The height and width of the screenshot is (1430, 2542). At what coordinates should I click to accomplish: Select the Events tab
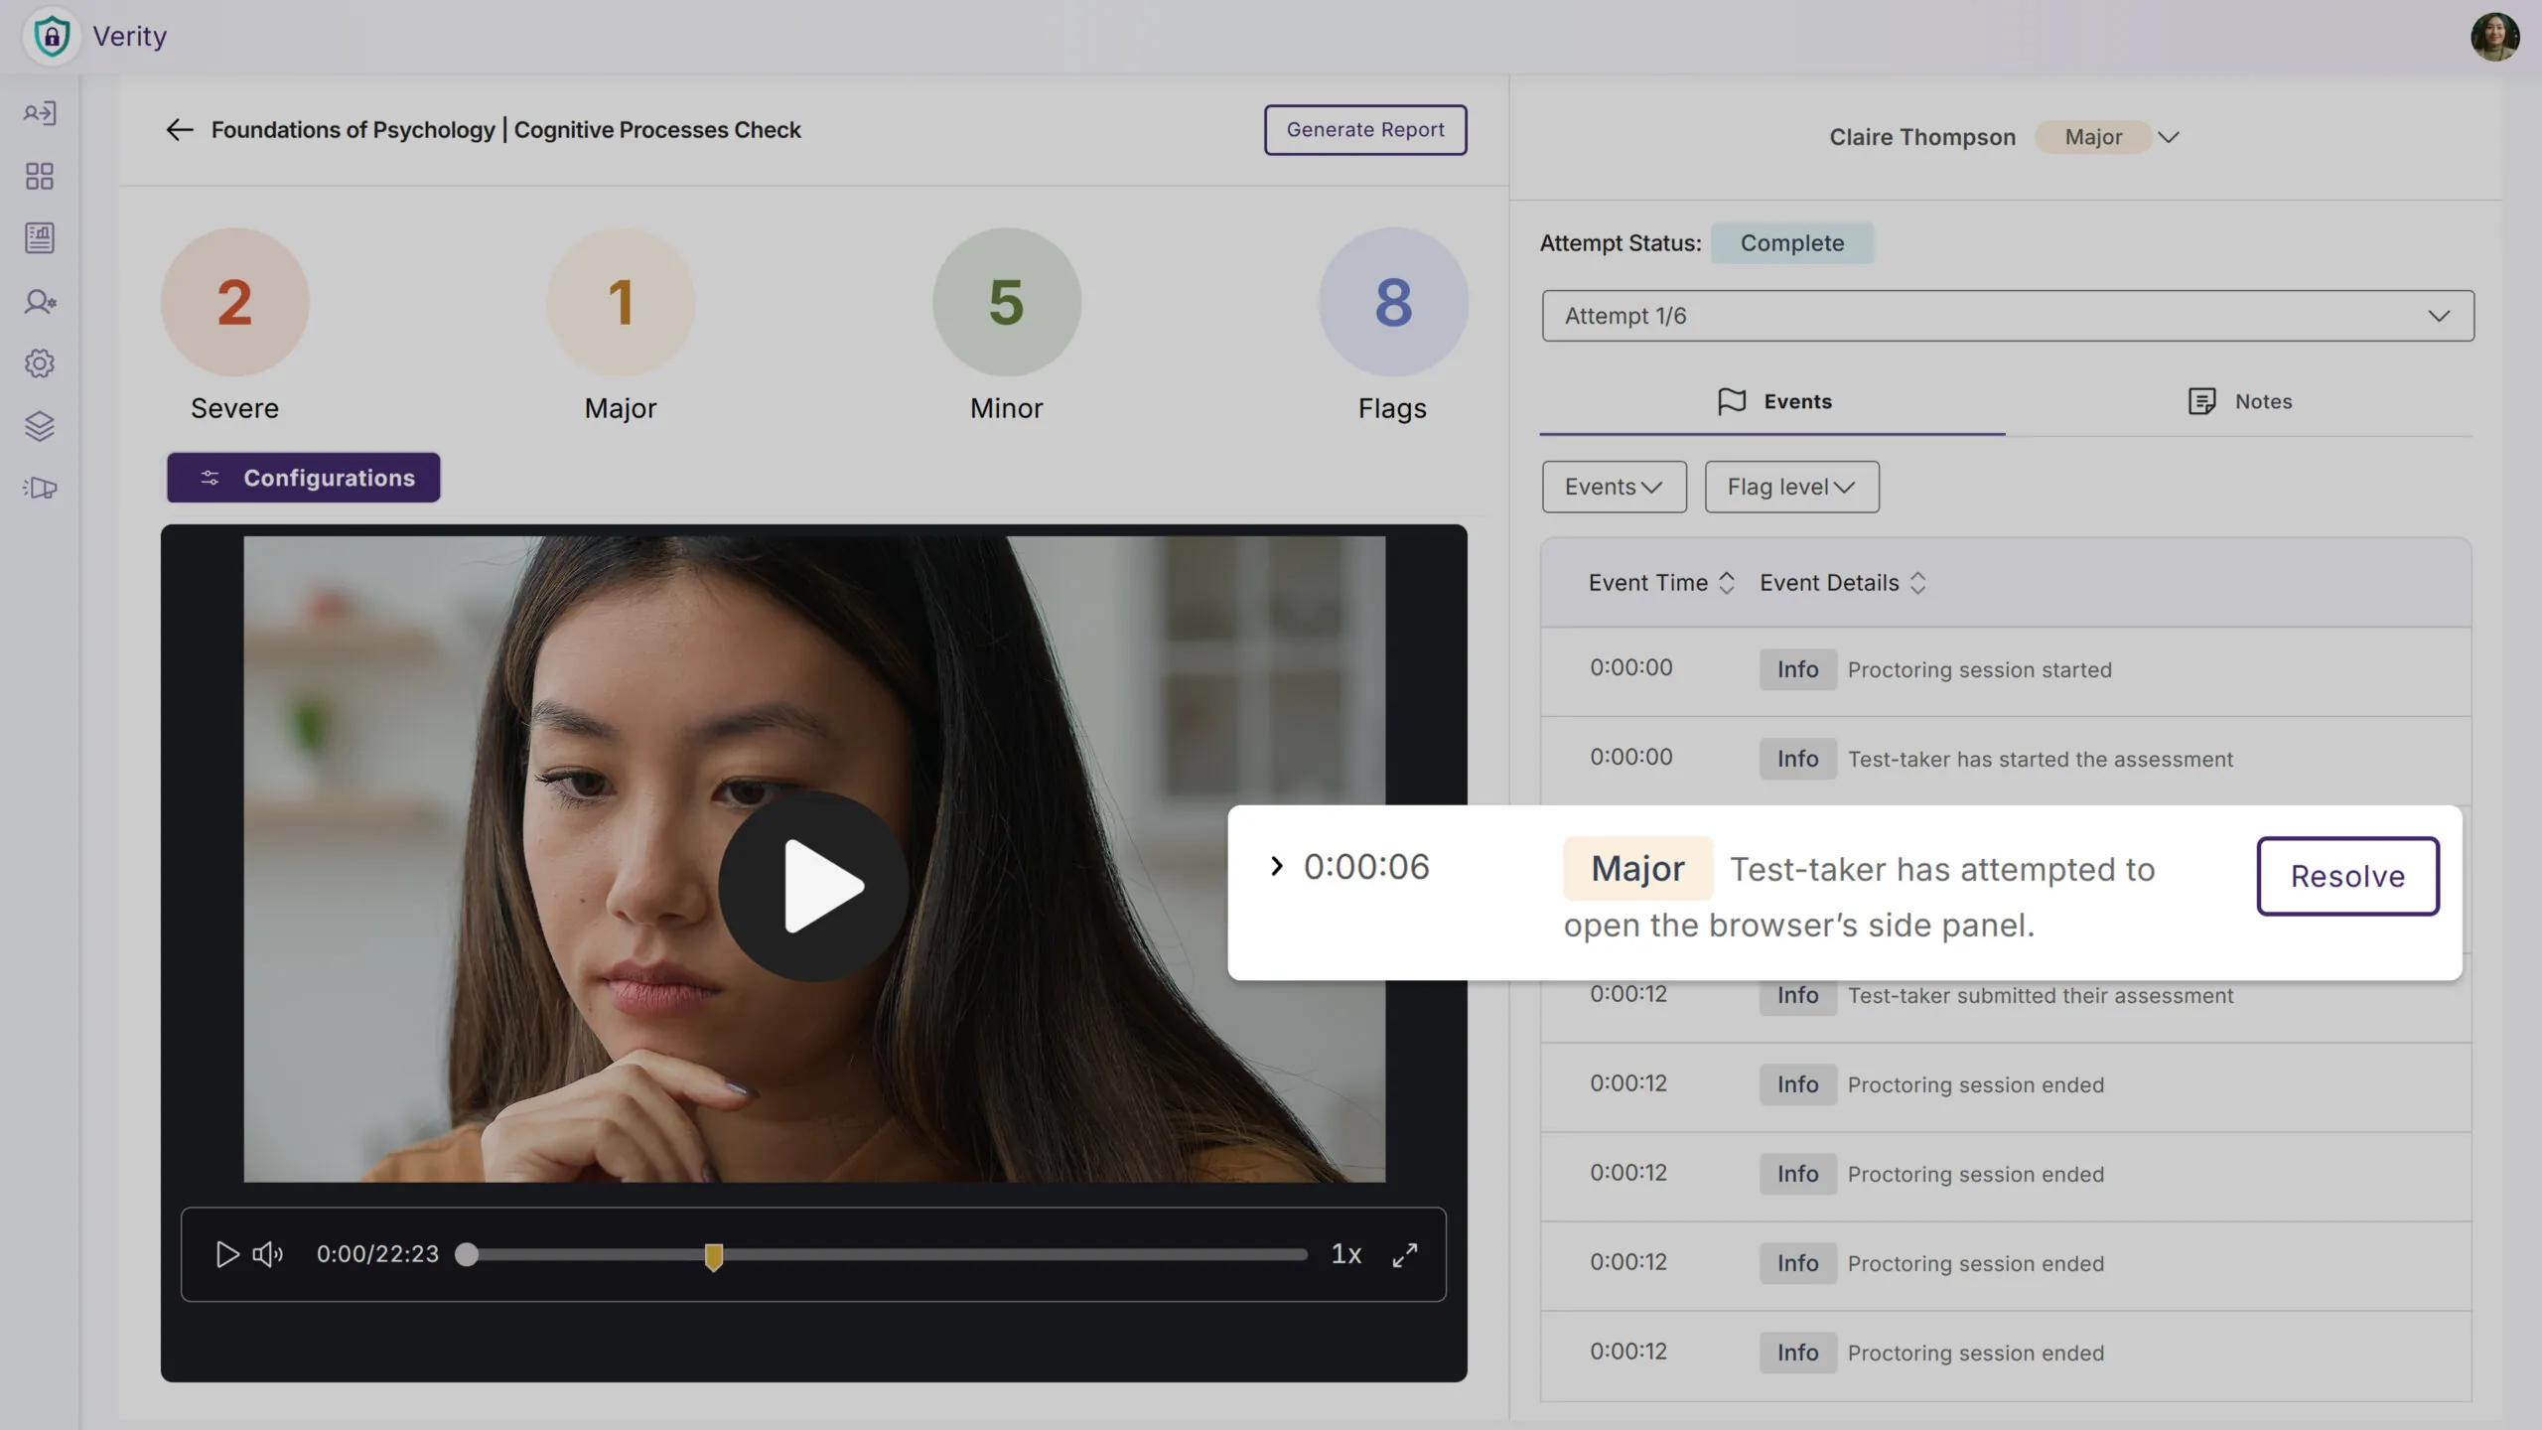1773,401
